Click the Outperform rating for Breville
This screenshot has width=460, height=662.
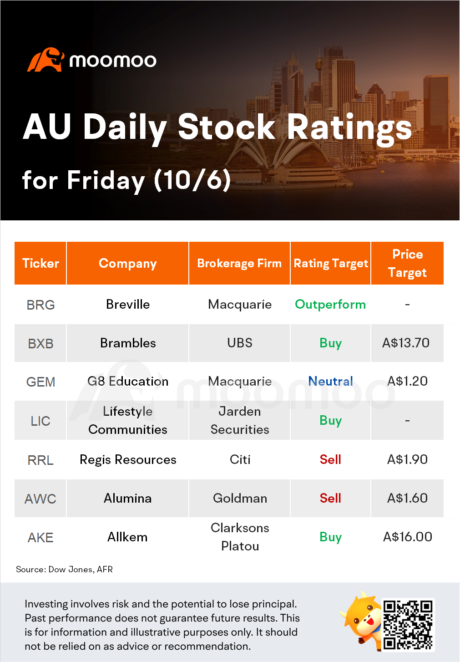coord(330,304)
